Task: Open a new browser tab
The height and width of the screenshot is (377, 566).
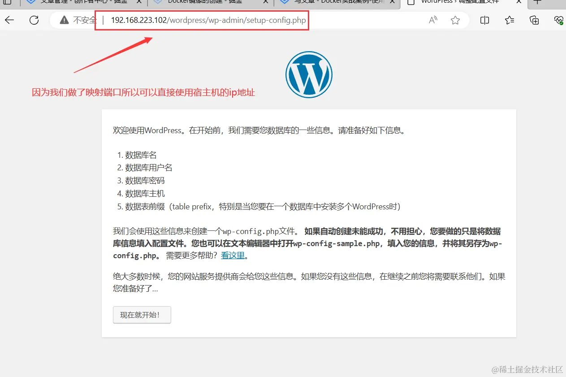Action: (x=537, y=2)
